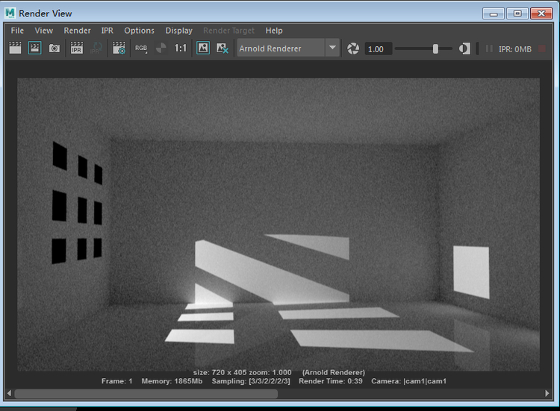The width and height of the screenshot is (560, 411).
Task: Open the View menu
Action: point(43,31)
